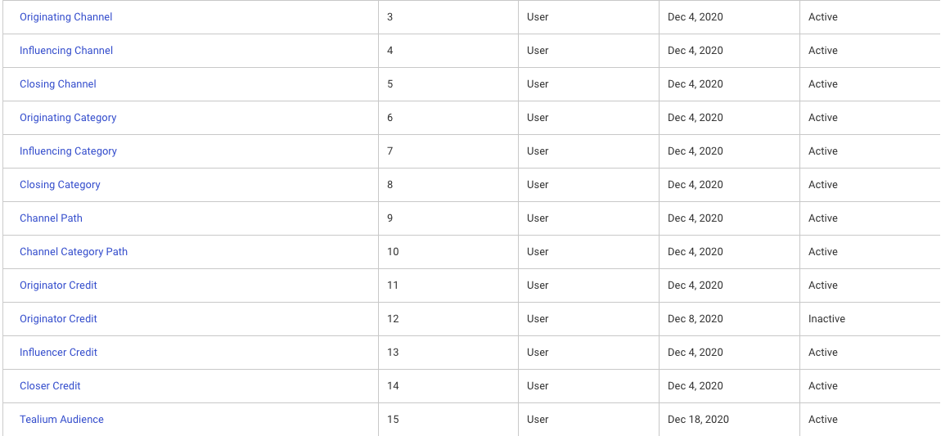This screenshot has width=941, height=436.
Task: Select the Originating Category link
Action: click(x=68, y=118)
